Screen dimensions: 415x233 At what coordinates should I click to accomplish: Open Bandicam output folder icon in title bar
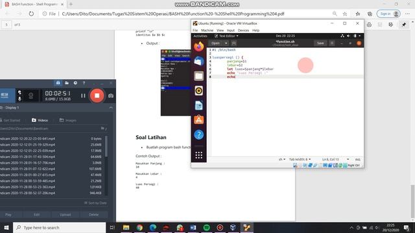[x=67, y=83]
